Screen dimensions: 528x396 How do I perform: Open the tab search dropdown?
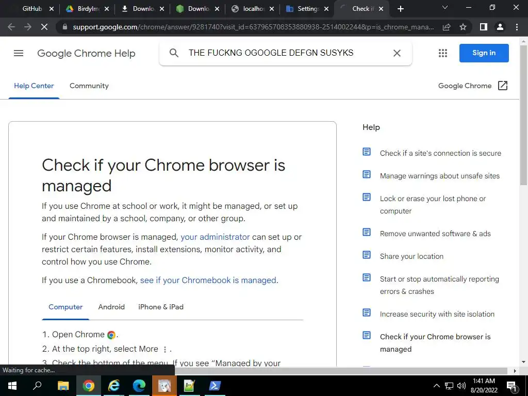(x=445, y=7)
